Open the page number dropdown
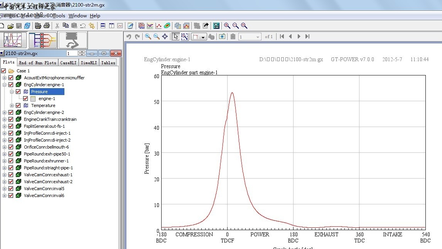The width and height of the screenshot is (442, 249). point(258,37)
